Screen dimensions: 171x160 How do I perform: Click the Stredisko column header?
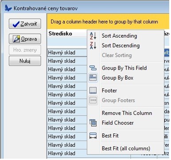pyautogui.click(x=67, y=34)
